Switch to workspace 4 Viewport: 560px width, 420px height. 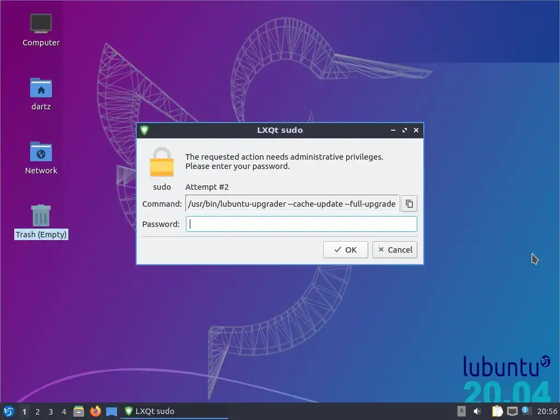click(x=64, y=411)
